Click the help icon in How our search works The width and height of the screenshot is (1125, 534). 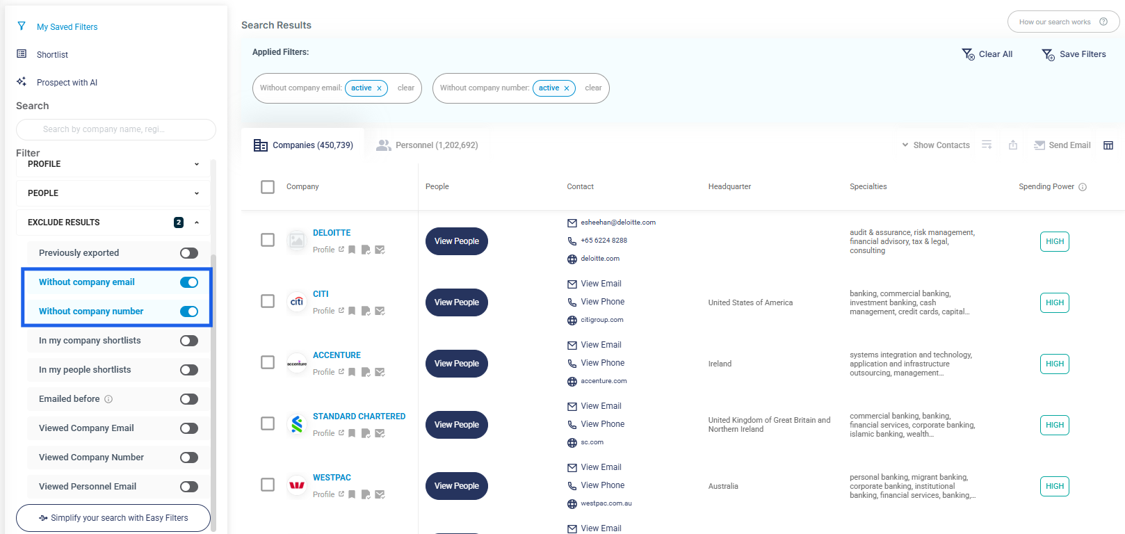1103,22
